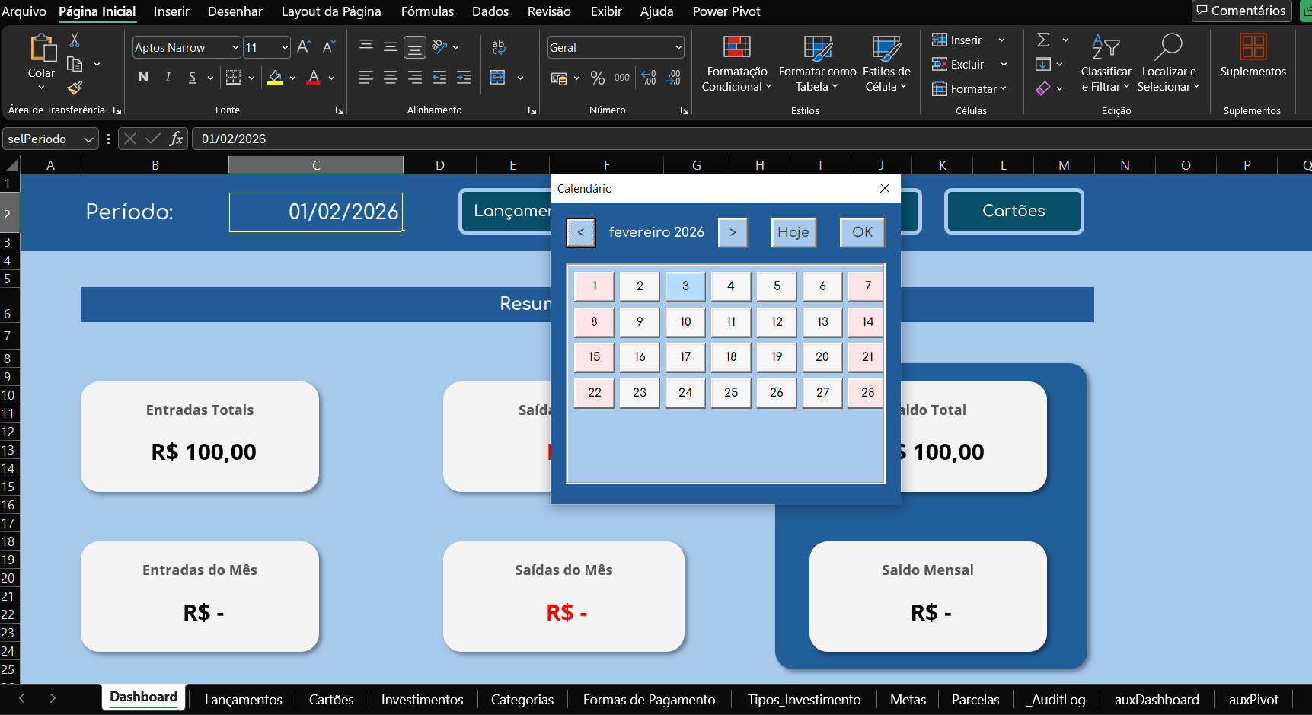The height and width of the screenshot is (715, 1312).
Task: Click the insert function fx icon
Action: (x=176, y=139)
